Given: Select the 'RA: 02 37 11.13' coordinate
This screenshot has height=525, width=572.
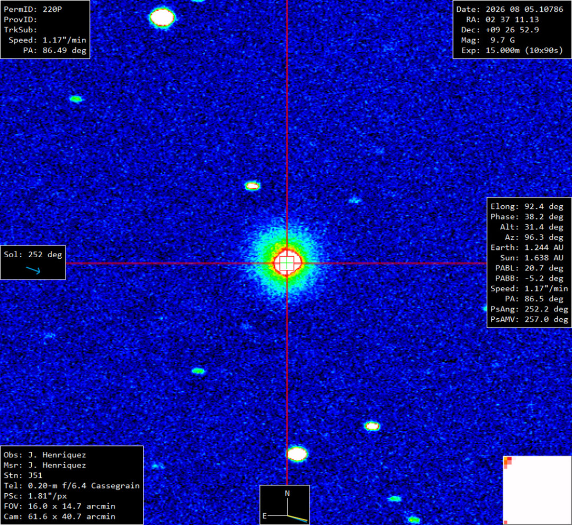Looking at the screenshot, I should point(502,20).
